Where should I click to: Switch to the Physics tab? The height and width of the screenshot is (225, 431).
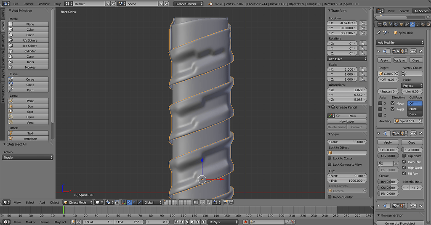(3, 74)
